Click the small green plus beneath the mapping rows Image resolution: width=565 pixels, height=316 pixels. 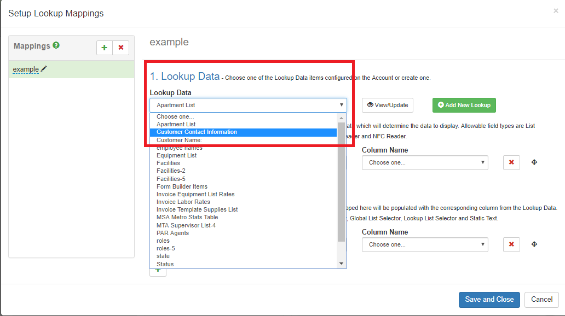158,271
